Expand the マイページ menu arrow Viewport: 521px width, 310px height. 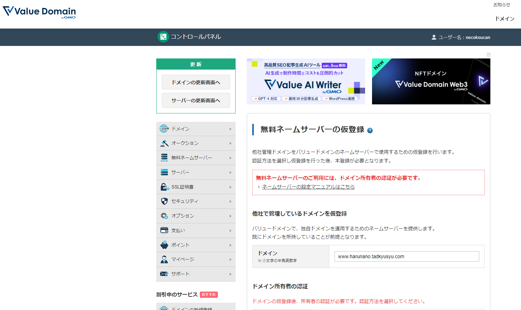[x=230, y=260]
